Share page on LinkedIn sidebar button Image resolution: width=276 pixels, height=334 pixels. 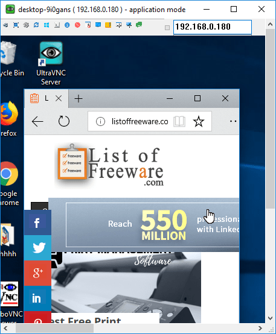pos(37,298)
